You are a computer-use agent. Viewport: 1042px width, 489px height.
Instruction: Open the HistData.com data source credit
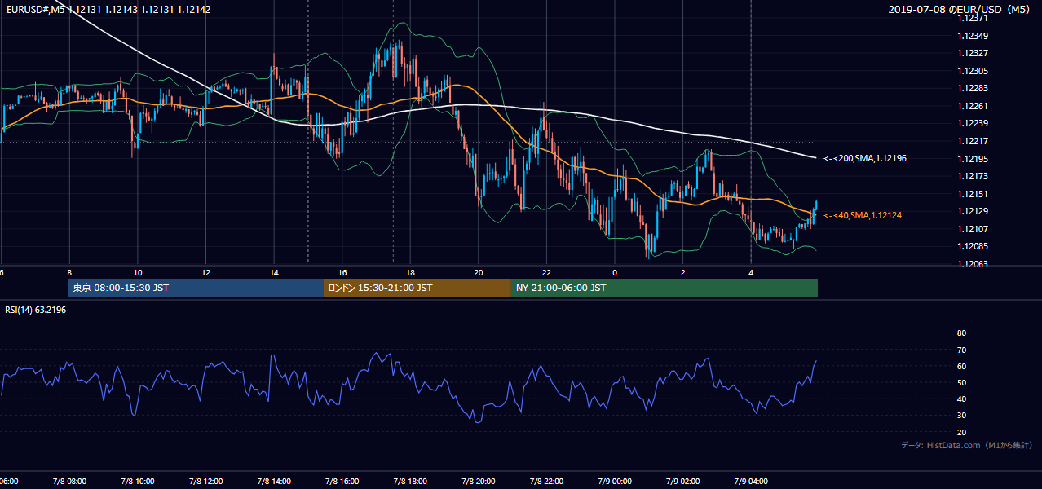pyautogui.click(x=967, y=445)
